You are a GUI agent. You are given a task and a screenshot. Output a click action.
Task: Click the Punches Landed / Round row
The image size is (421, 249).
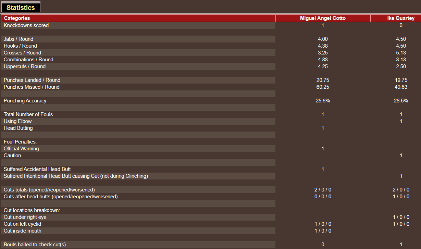point(32,80)
